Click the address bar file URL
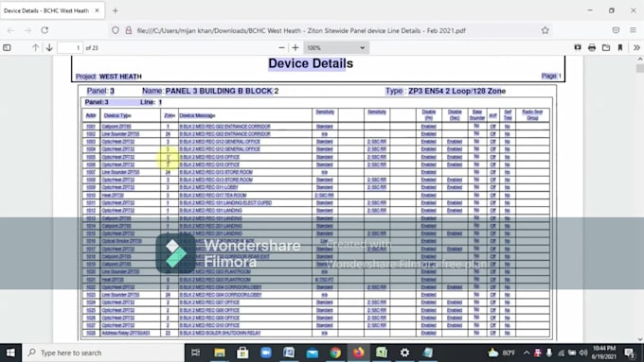The height and width of the screenshot is (362, 644). click(301, 31)
